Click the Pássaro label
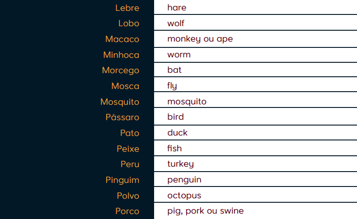The height and width of the screenshot is (219, 357). (x=122, y=117)
